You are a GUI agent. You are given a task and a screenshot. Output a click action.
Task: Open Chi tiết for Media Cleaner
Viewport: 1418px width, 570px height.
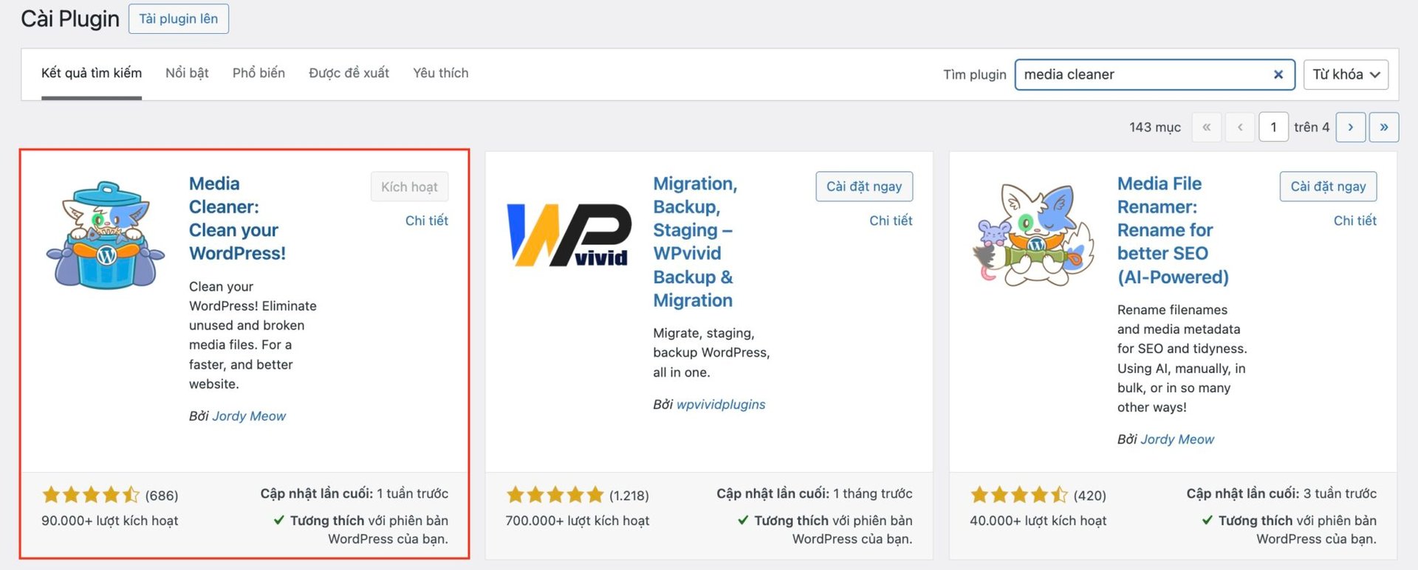pyautogui.click(x=426, y=220)
